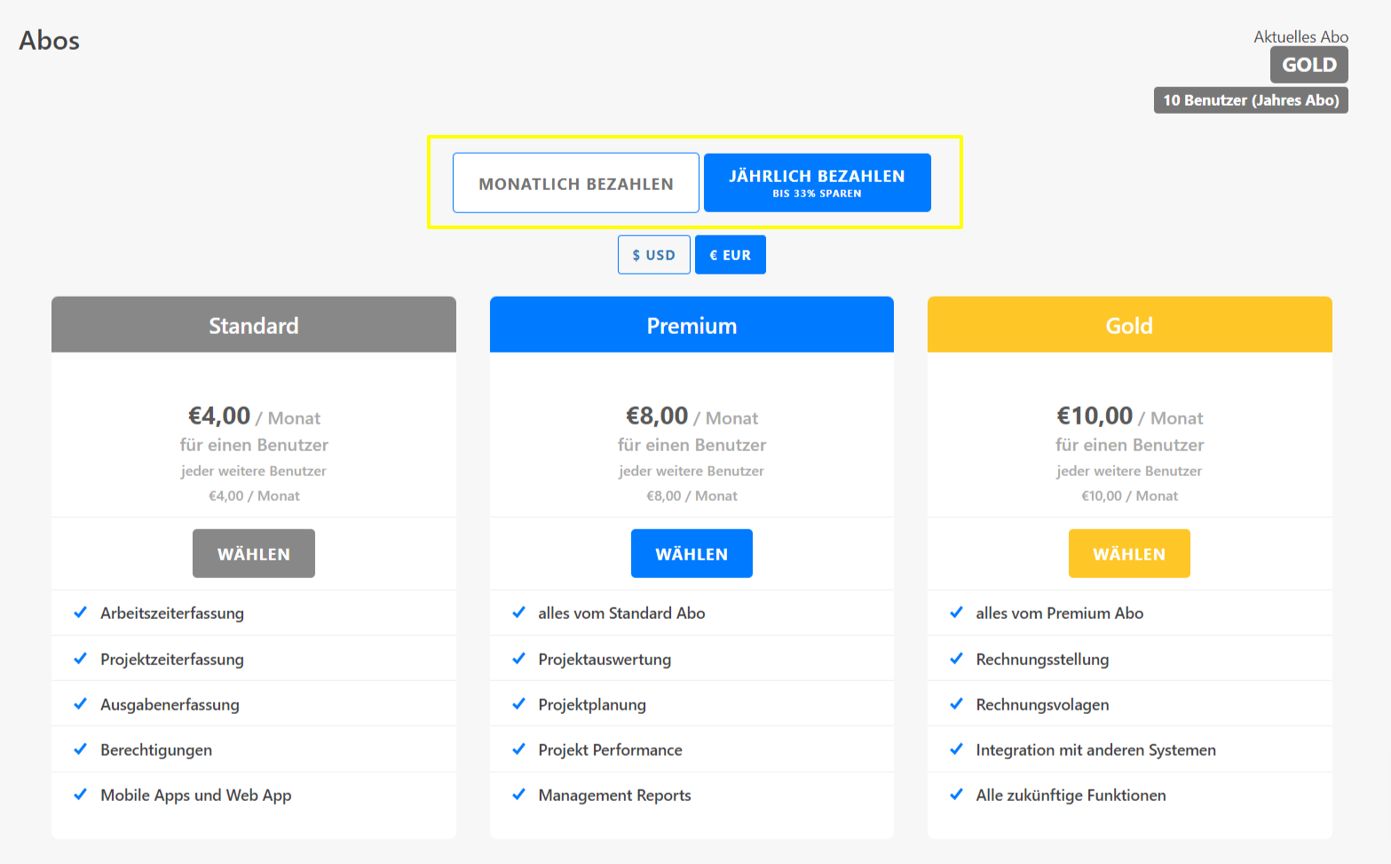Choose the Premium plan with Wählen

[x=692, y=554]
